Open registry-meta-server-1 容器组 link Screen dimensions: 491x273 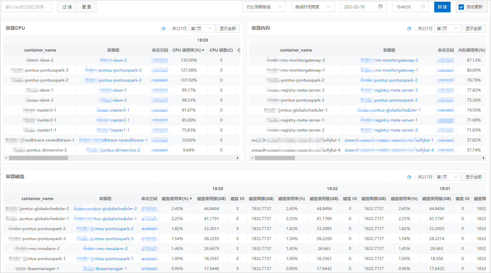(x=389, y=120)
